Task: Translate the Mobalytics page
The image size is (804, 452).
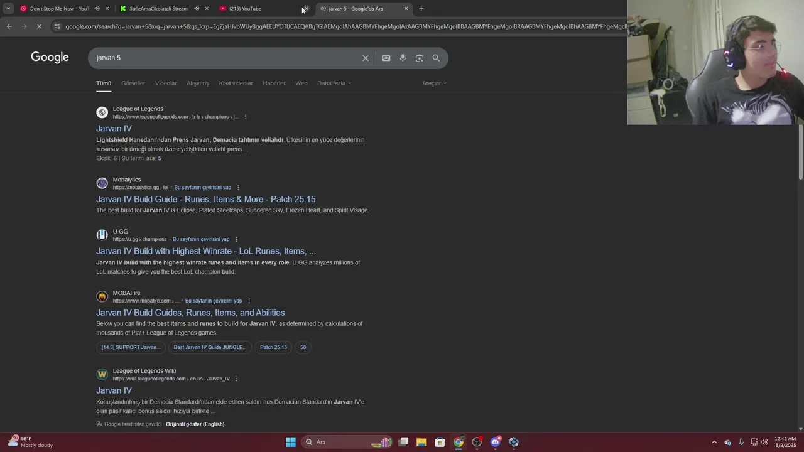Action: point(202,187)
